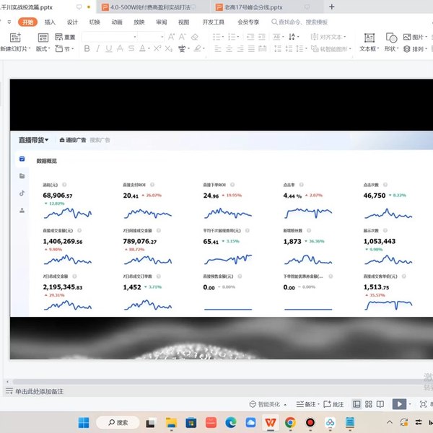This screenshot has height=433, width=433.
Task: Click the 重置 button
Action: pos(65,37)
